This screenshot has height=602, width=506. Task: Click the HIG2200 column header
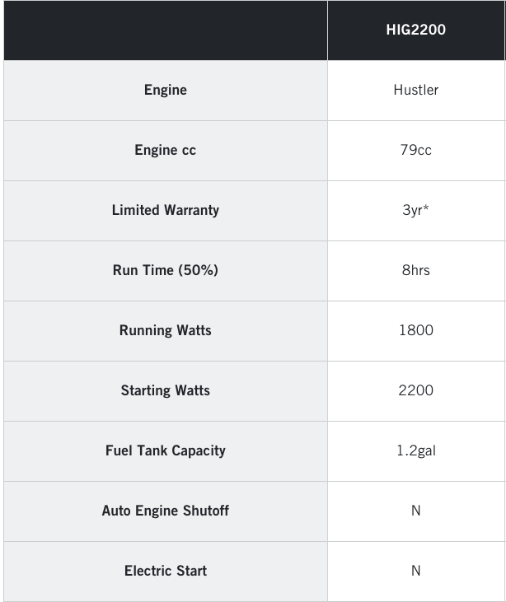click(x=415, y=30)
